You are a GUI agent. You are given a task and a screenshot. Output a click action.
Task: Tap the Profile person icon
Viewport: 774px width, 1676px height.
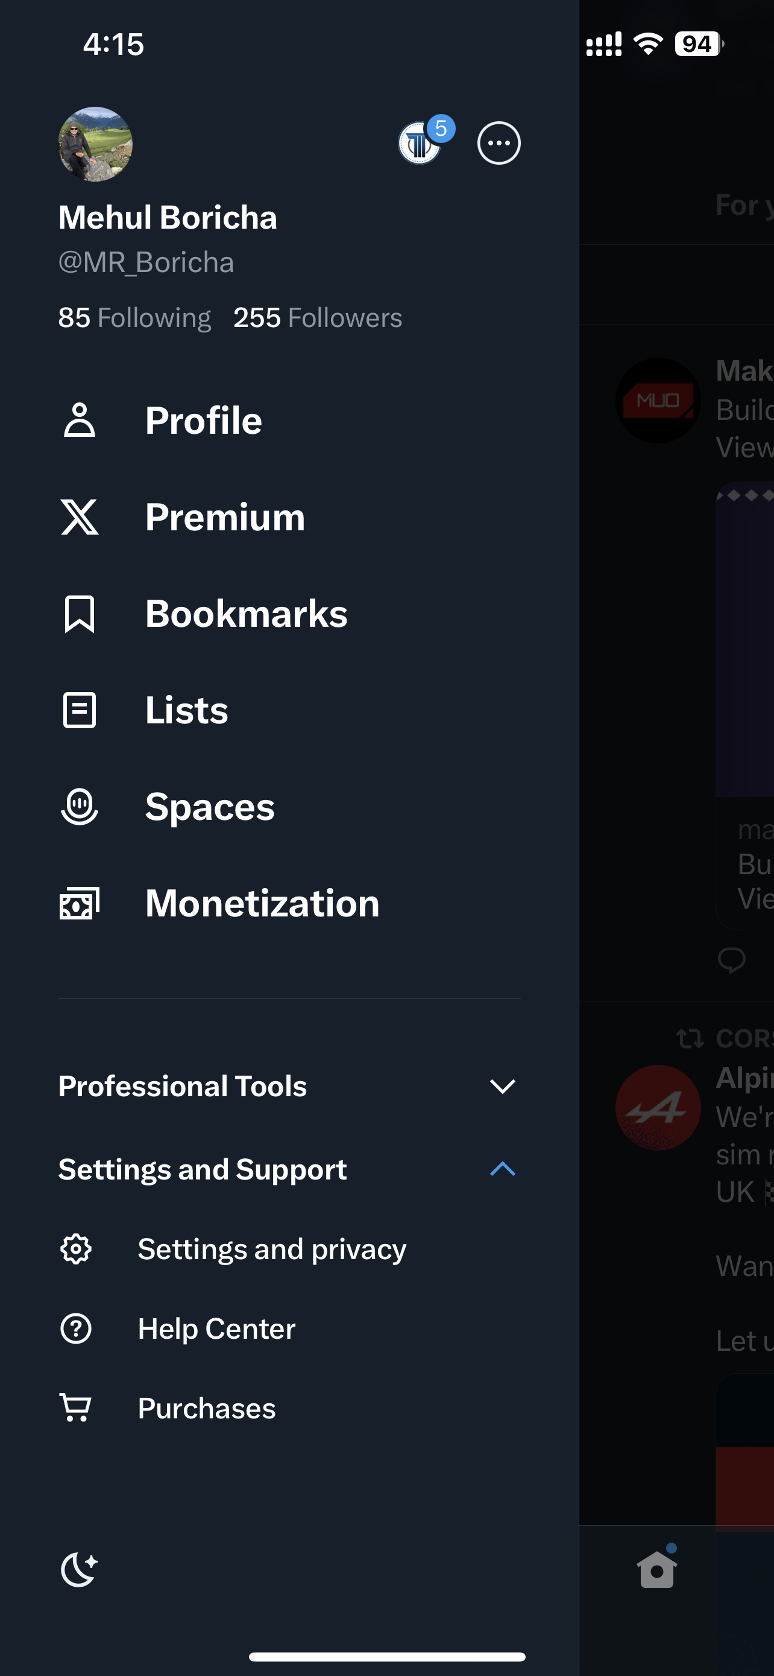pyautogui.click(x=80, y=420)
